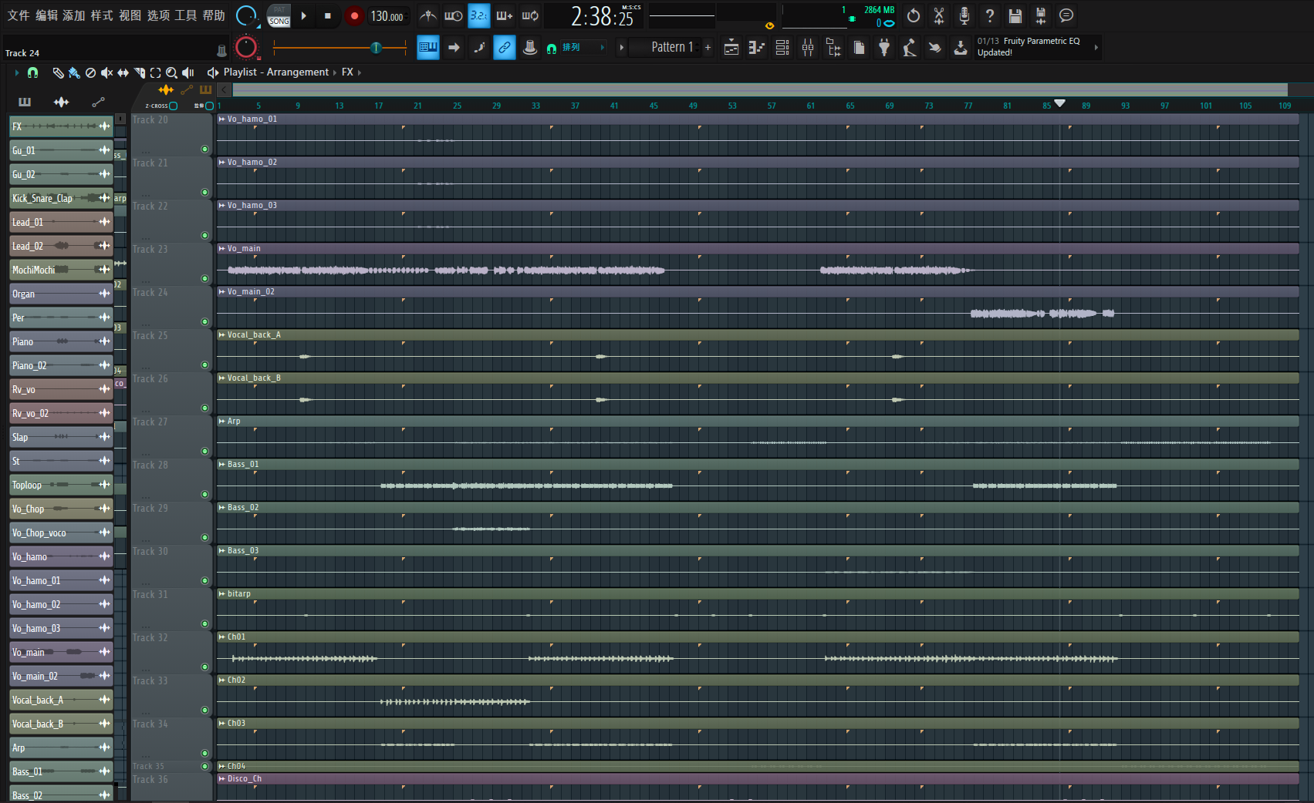Open Vo_main clip menu arrow

[222, 249]
